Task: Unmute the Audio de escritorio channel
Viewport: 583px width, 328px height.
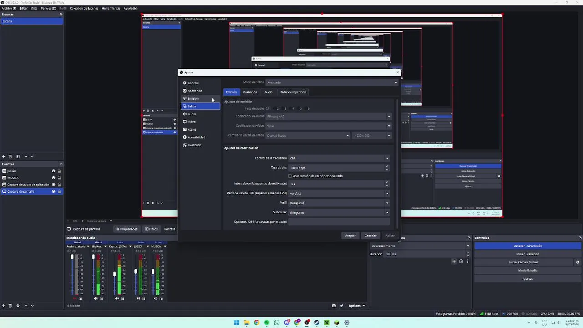Action: pyautogui.click(x=75, y=298)
